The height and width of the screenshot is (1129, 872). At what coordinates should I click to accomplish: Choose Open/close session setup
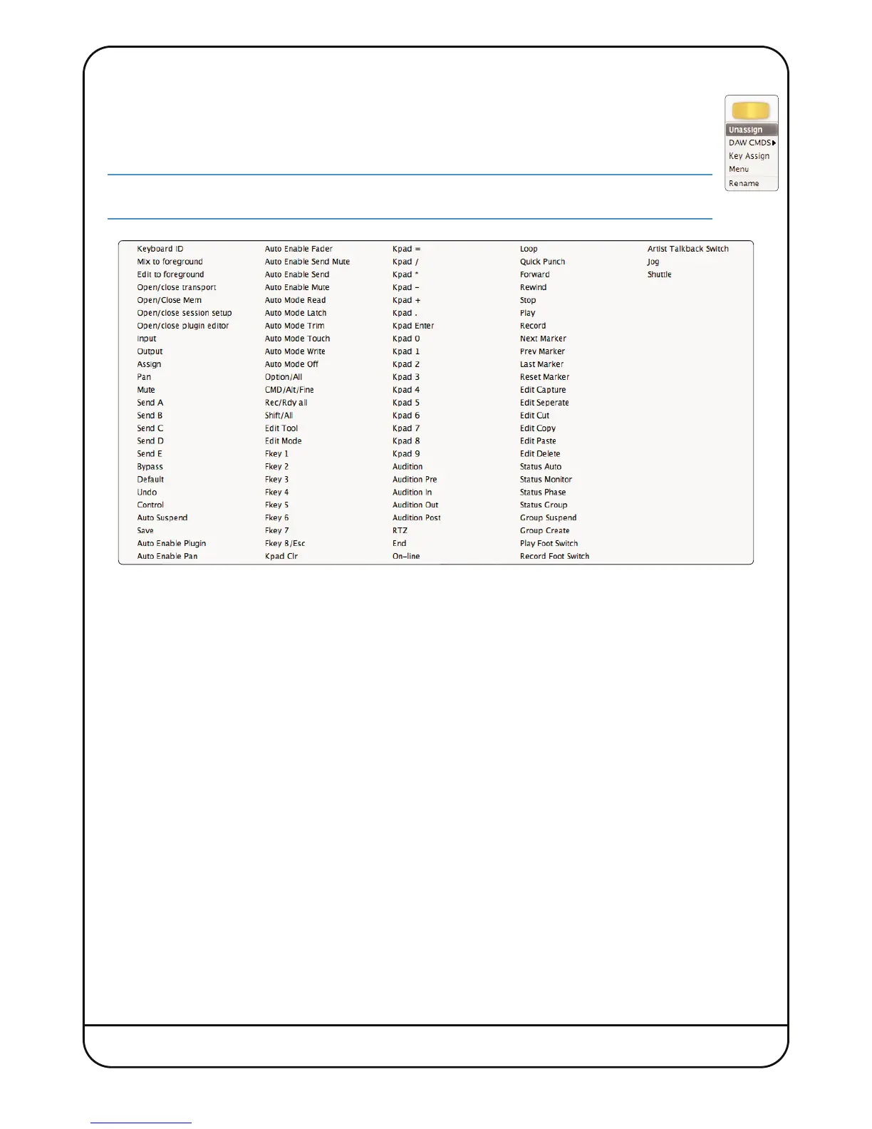pos(185,313)
